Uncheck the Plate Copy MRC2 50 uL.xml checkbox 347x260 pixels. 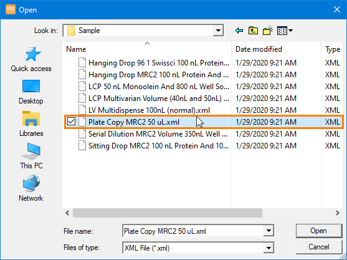click(x=71, y=122)
